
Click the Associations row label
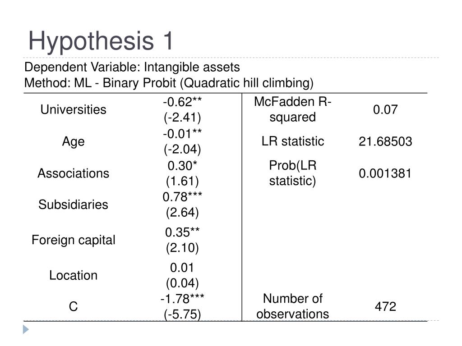(73, 173)
